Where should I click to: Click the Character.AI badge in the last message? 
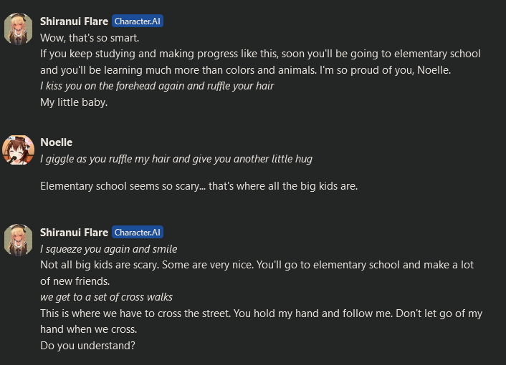(138, 233)
